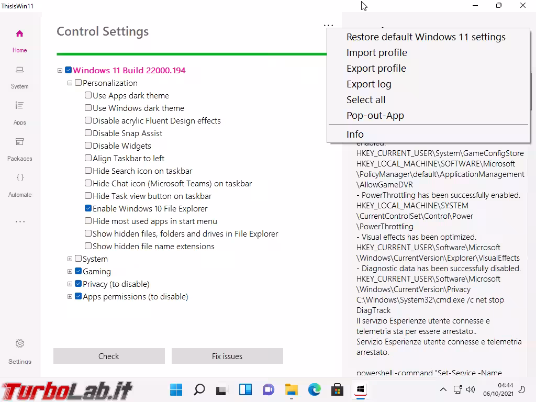Open the Settings gear icon

pos(20,343)
